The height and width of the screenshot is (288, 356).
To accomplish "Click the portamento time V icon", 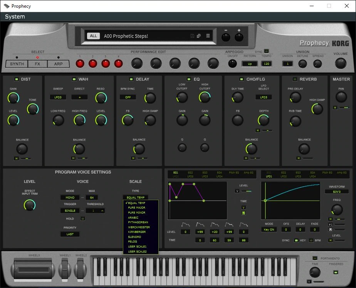I will [x=309, y=282].
